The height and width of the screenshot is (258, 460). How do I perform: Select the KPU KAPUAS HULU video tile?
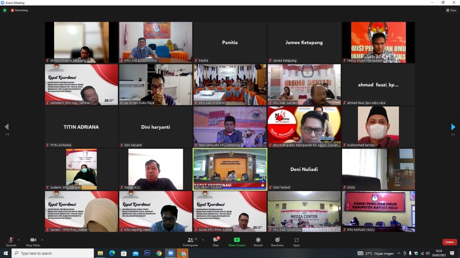378,211
